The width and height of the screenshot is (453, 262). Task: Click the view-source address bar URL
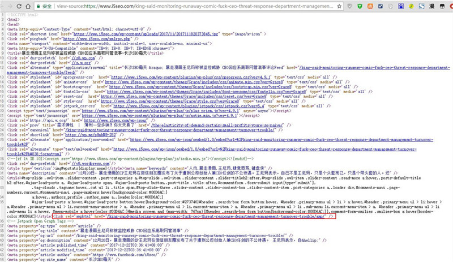(x=195, y=6)
